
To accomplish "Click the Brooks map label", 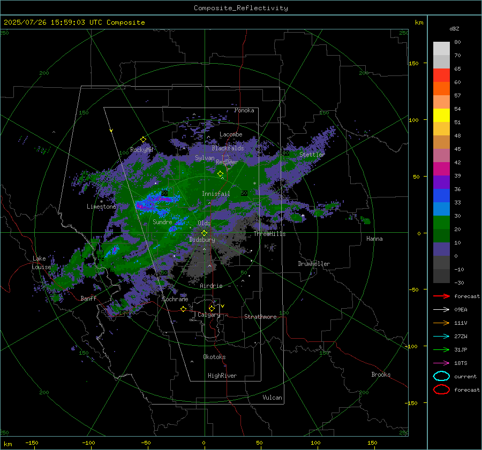I will click(381, 375).
